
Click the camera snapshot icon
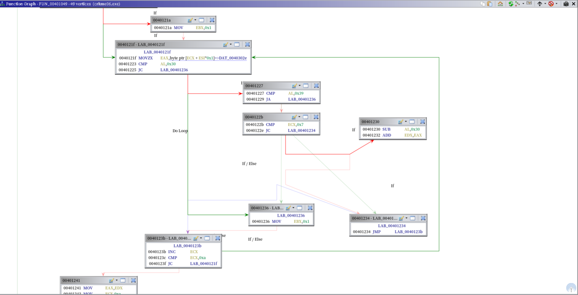566,3
